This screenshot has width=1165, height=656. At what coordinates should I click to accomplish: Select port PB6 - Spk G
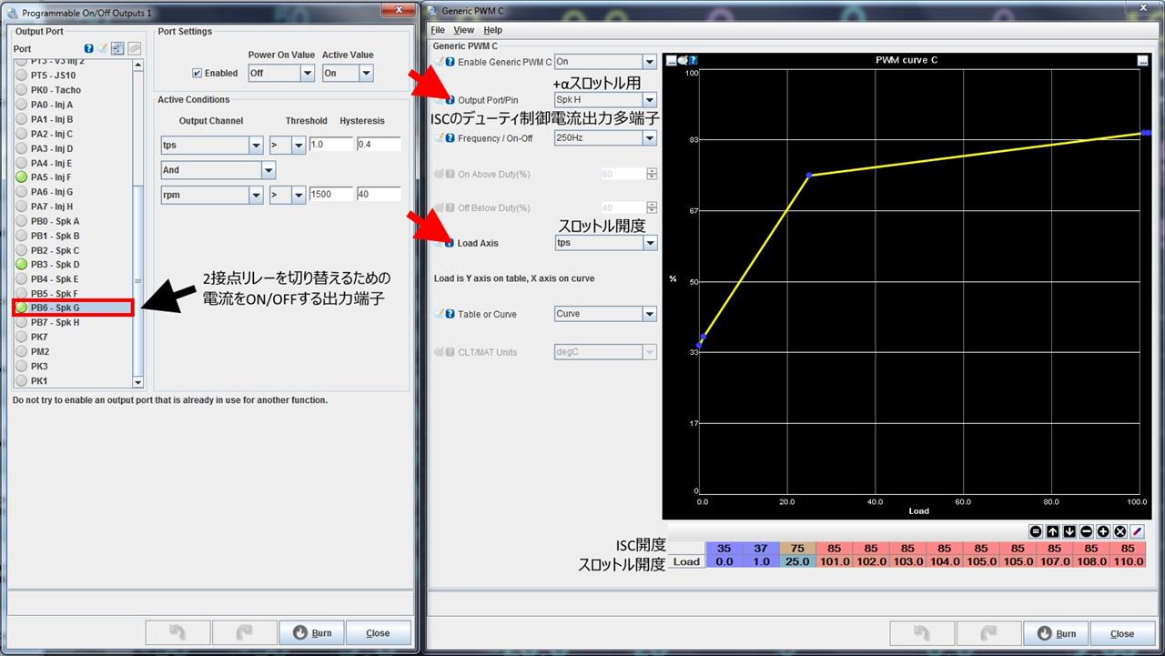(73, 308)
